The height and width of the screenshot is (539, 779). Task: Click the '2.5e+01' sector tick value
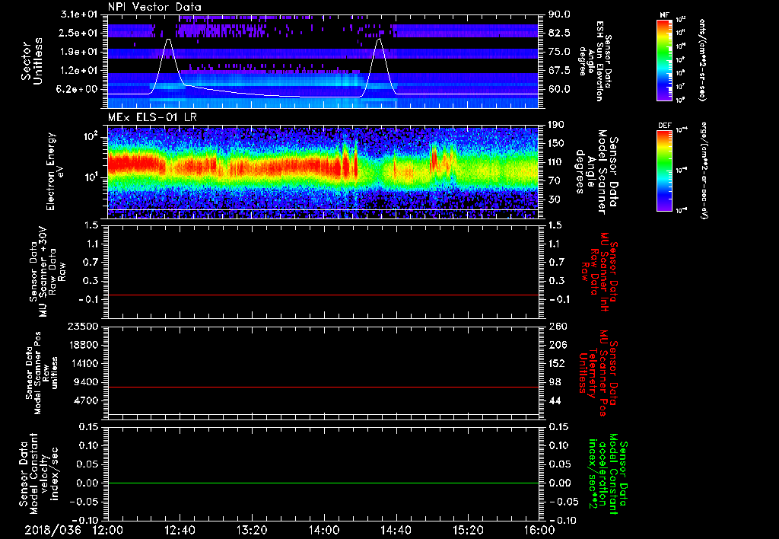79,33
